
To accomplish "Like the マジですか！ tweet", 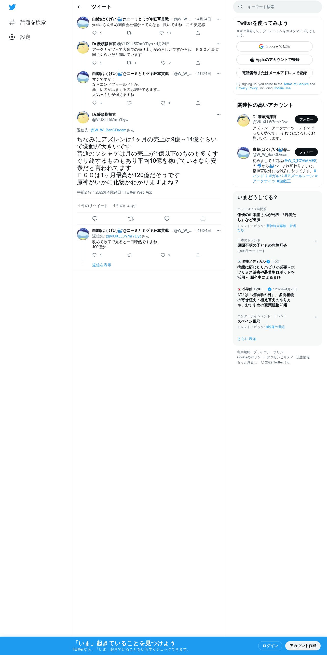I will tap(163, 103).
